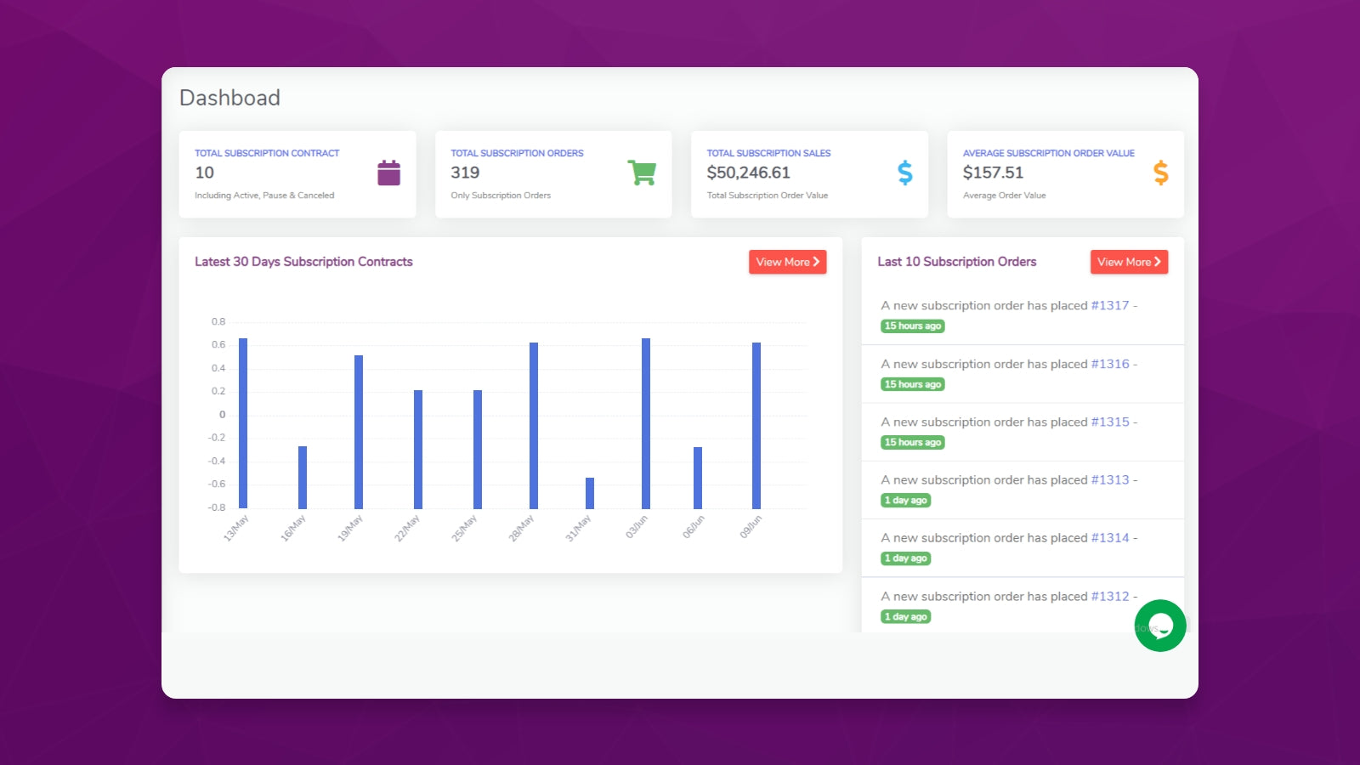Click the 15 hours ago badge under #1317

pyautogui.click(x=913, y=326)
